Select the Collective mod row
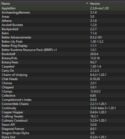The image size is (125, 139). coord(63,96)
